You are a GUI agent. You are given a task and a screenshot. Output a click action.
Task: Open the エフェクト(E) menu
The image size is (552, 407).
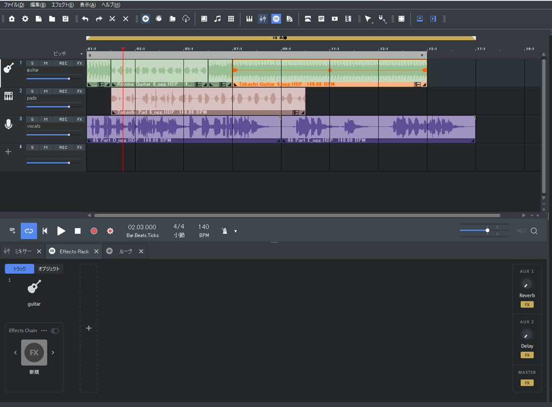[62, 5]
